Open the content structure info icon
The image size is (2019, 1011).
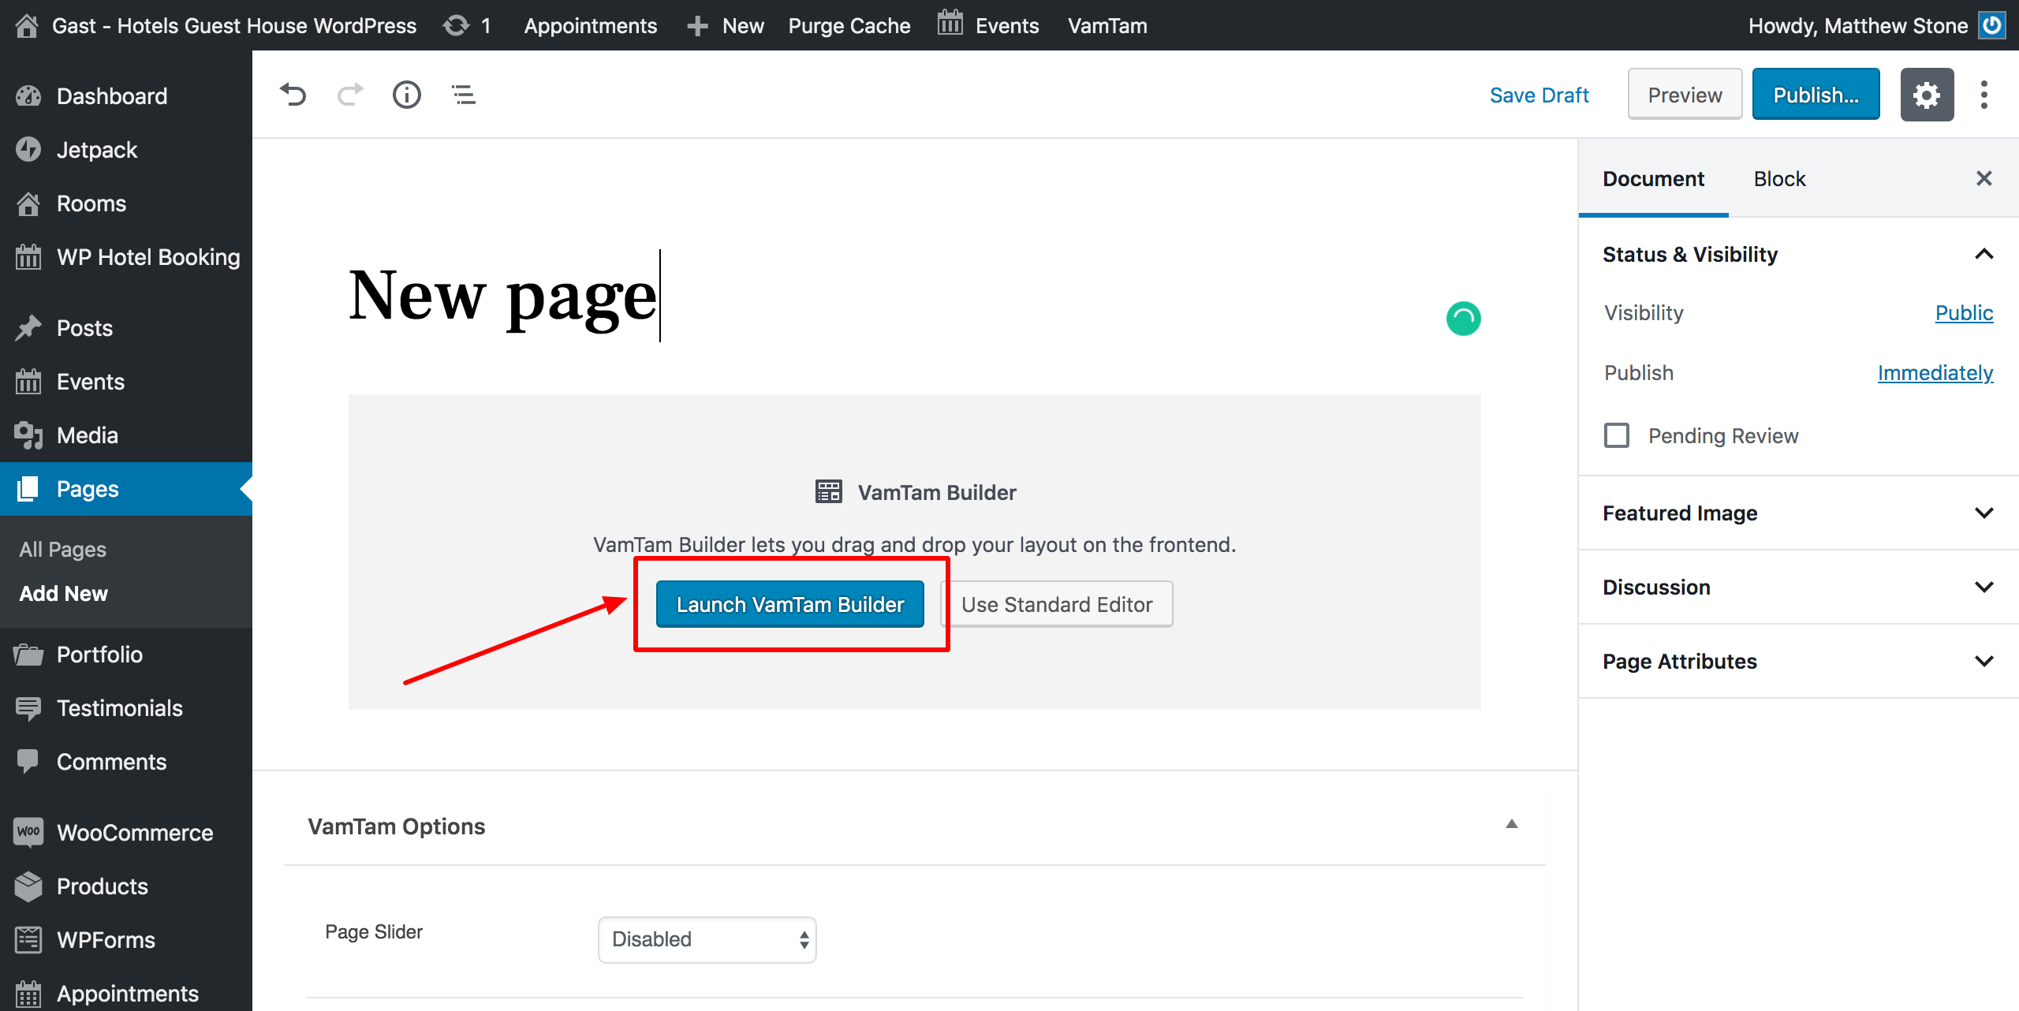pyautogui.click(x=407, y=95)
